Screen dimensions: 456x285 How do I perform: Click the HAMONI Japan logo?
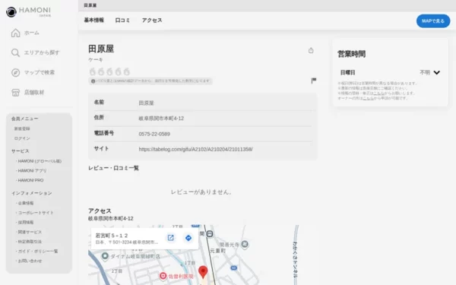tap(29, 11)
